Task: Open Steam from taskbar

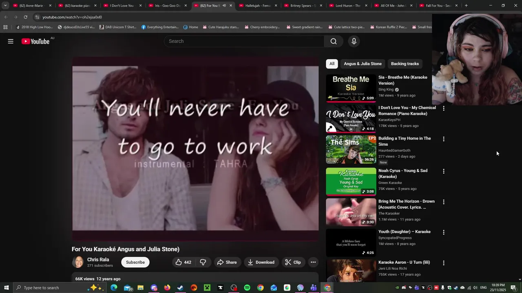Action: tap(180, 288)
